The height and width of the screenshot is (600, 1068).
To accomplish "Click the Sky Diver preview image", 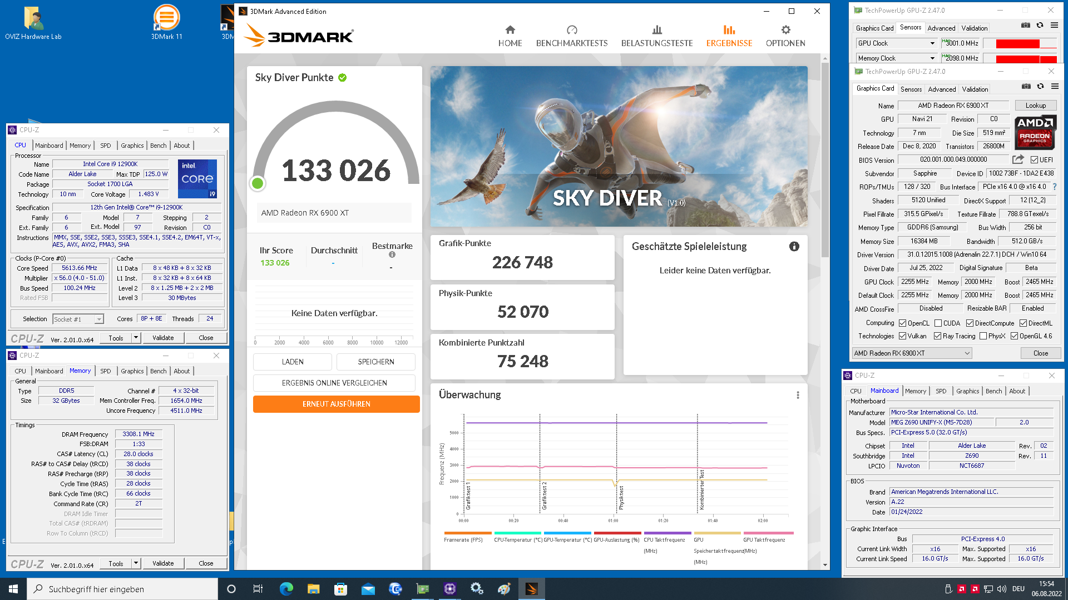I will [x=619, y=147].
